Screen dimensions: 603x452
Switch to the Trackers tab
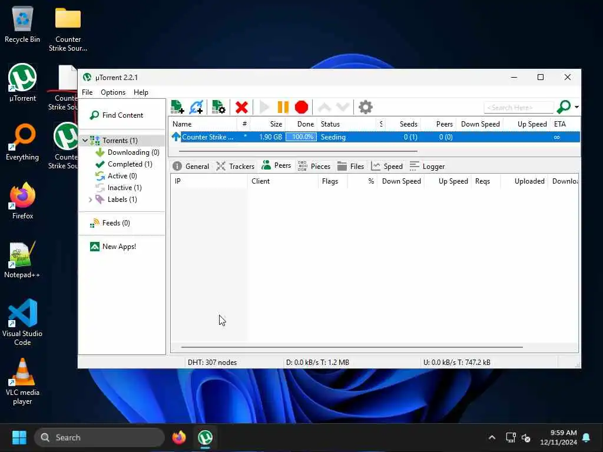[x=236, y=166]
